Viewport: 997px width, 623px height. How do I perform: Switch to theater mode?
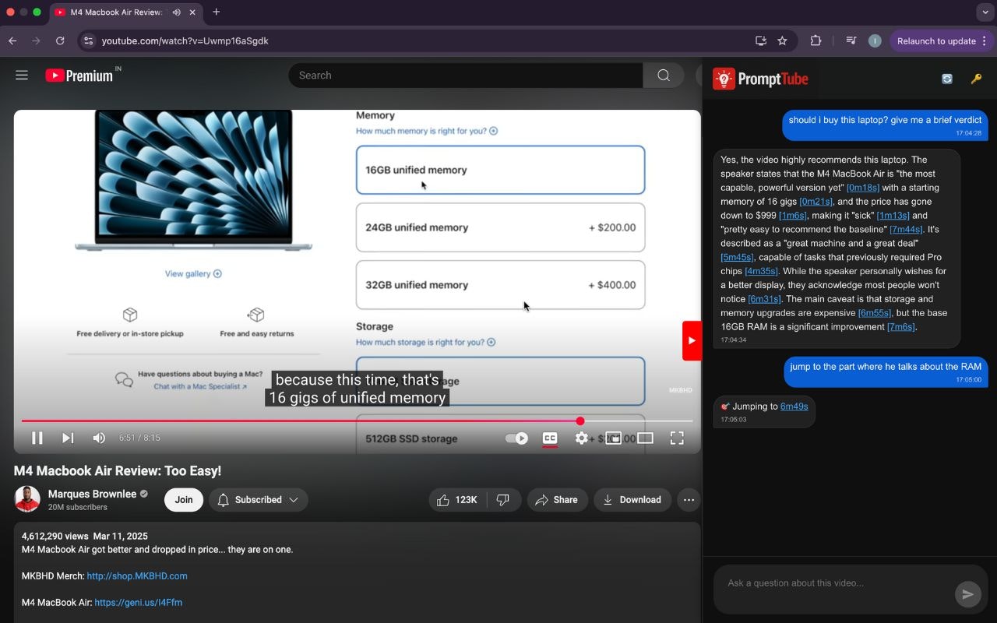pos(645,438)
